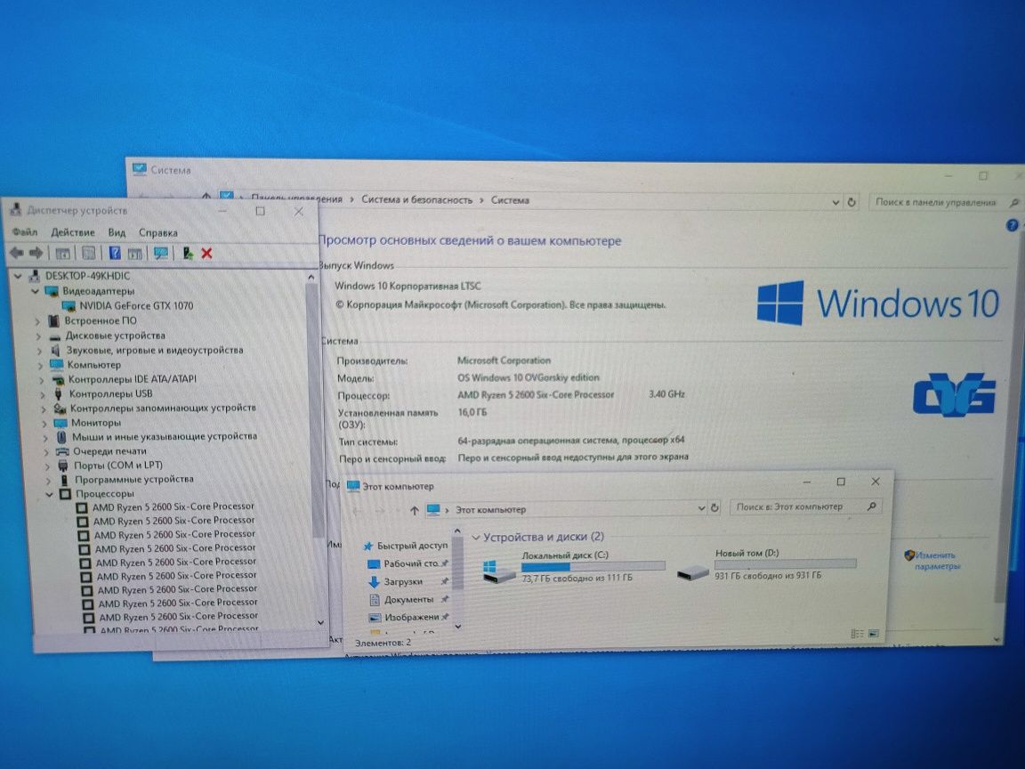Open the System window address bar dropdown
1025x769 pixels.
pyautogui.click(x=835, y=203)
